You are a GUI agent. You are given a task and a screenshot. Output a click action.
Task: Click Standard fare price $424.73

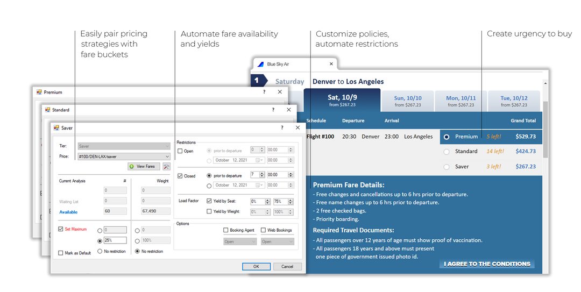(x=526, y=151)
